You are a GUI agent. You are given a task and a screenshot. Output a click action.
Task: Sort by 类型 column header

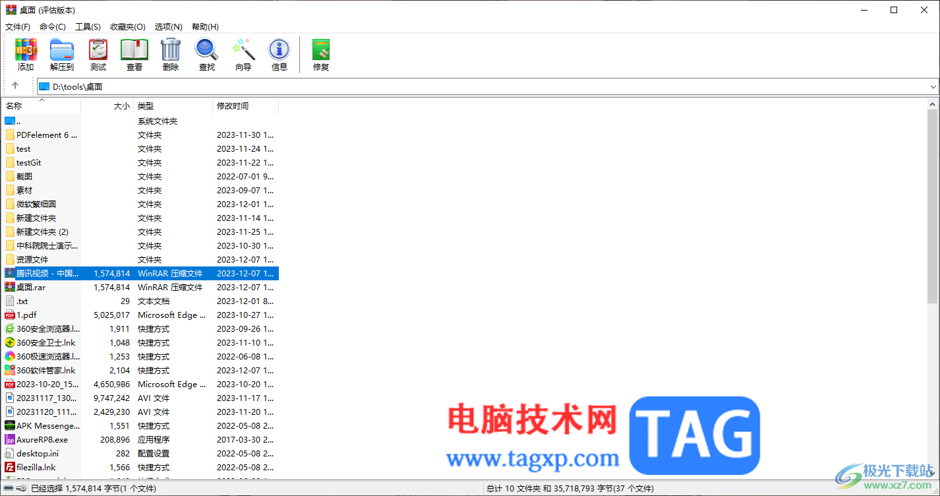173,106
